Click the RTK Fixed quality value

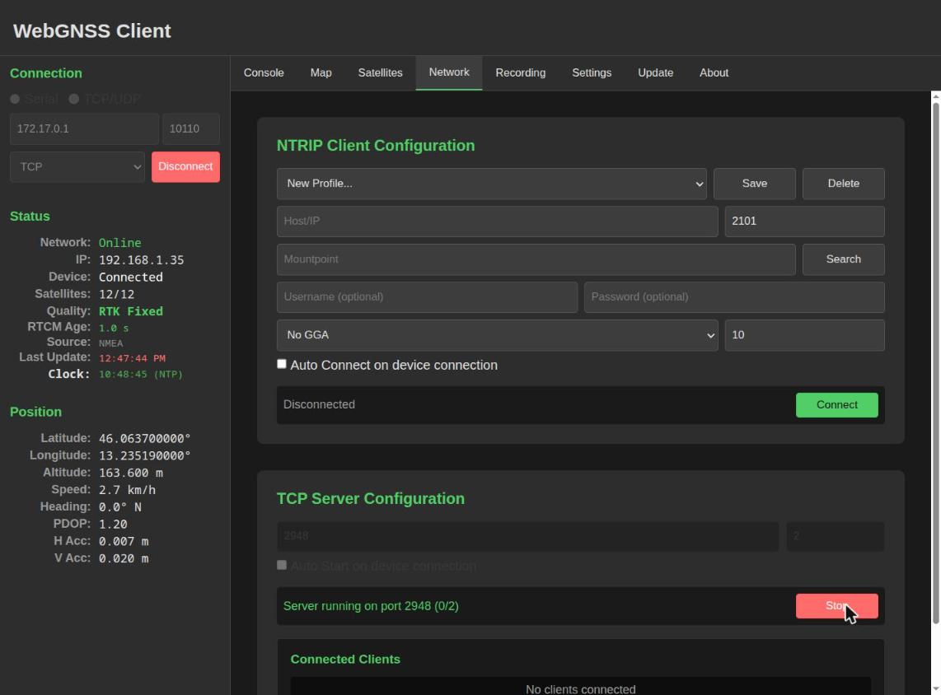[131, 311]
